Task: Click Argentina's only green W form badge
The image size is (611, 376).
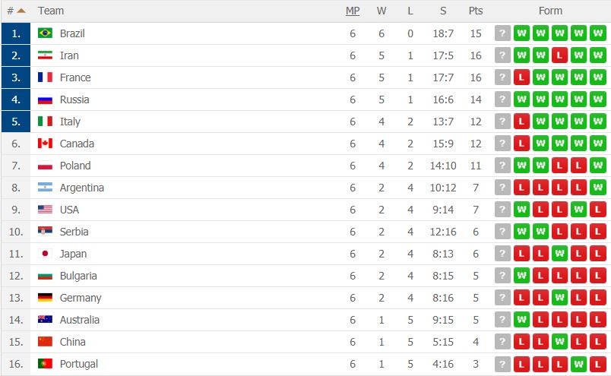Action: pyautogui.click(x=597, y=188)
